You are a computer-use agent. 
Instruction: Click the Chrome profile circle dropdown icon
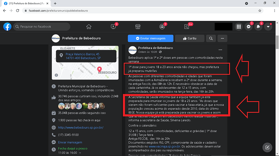coord(247,3)
